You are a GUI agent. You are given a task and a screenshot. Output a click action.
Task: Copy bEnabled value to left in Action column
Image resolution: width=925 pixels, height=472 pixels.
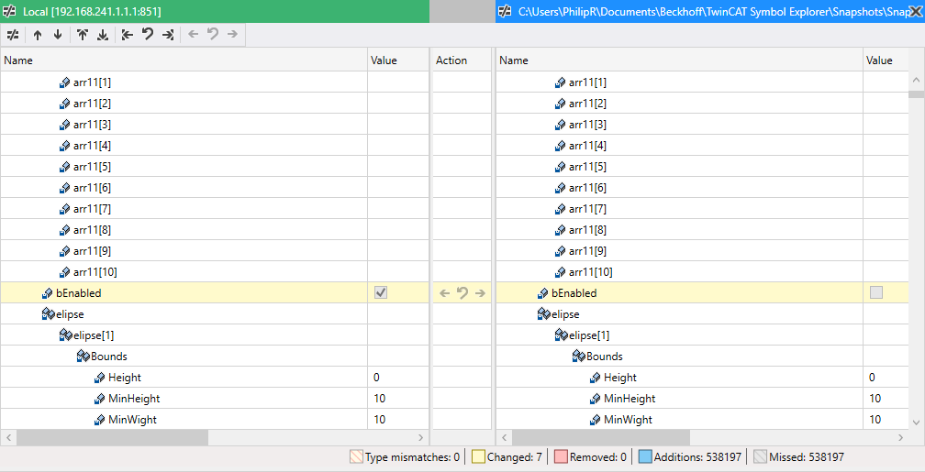445,293
